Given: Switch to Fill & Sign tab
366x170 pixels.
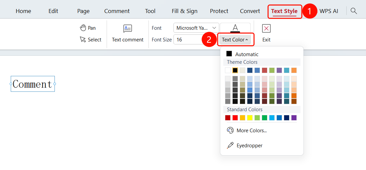Looking at the screenshot, I should [185, 11].
